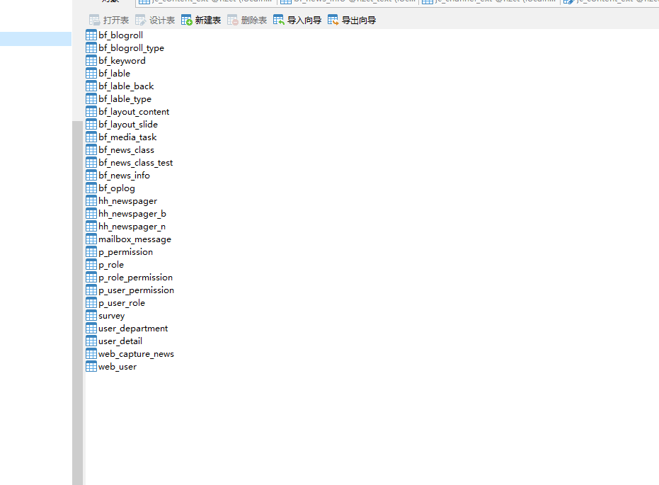Screen dimensions: 659x485
Task: Select the bf_blogroll table icon
Action: (91, 35)
